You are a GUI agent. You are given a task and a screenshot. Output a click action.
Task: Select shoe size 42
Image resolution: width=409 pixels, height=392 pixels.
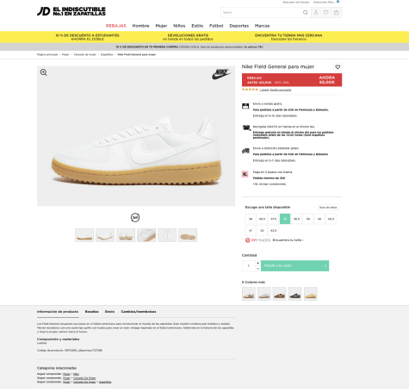click(262, 231)
